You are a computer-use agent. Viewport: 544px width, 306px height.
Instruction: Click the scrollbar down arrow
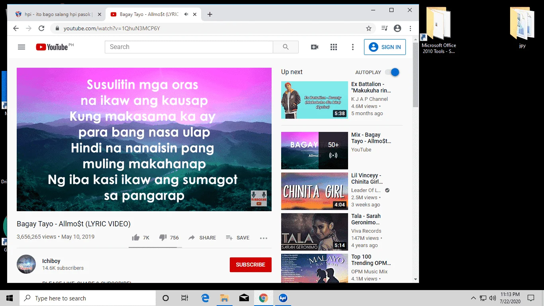click(416, 280)
